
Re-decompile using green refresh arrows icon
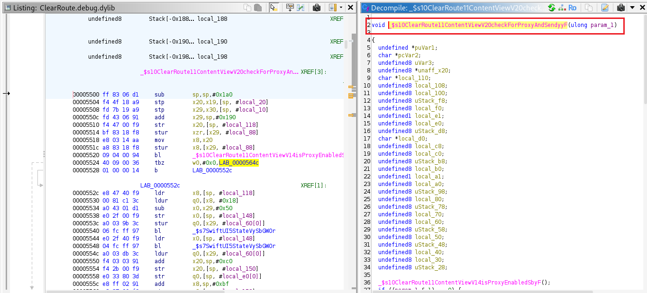pyautogui.click(x=551, y=8)
